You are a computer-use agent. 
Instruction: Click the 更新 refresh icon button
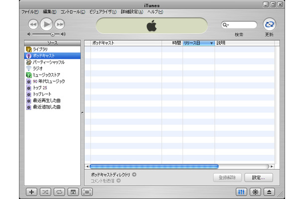pyautogui.click(x=269, y=24)
